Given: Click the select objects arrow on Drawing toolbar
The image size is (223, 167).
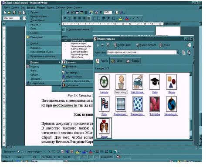Looking at the screenshot, I should click(18, 152).
